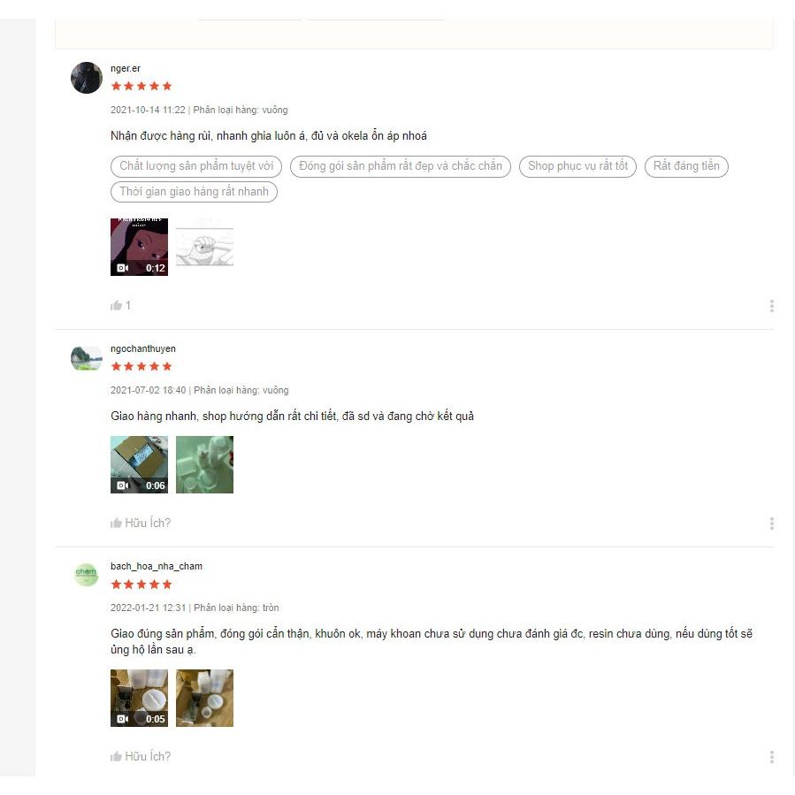Play the 0:06 review video
Viewport: 795px width, 795px height.
(139, 464)
